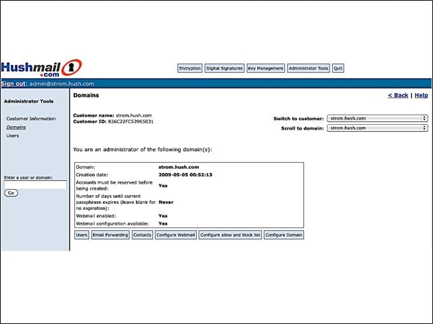Image resolution: width=433 pixels, height=324 pixels.
Task: Open Customer Information in sidebar
Action: coord(31,119)
